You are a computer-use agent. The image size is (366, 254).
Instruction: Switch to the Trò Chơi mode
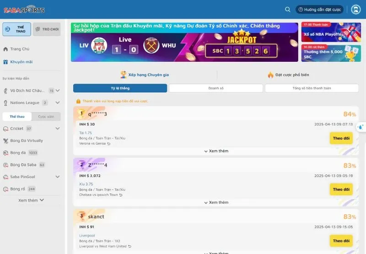[x=47, y=29]
